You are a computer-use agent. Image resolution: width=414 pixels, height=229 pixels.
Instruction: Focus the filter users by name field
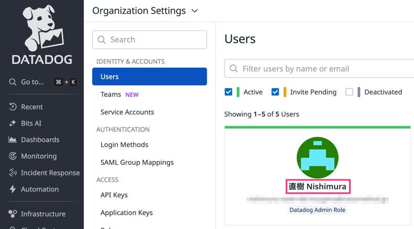[x=319, y=68]
